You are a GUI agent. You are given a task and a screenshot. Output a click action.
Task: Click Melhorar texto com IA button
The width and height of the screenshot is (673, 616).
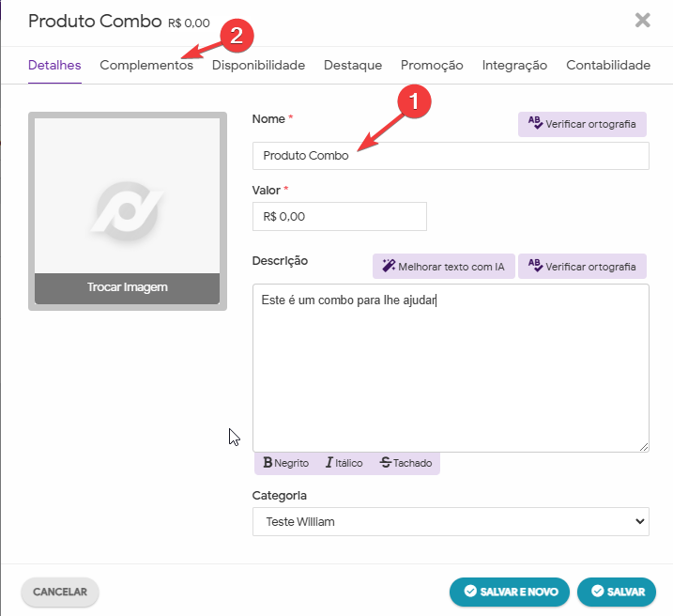(443, 267)
